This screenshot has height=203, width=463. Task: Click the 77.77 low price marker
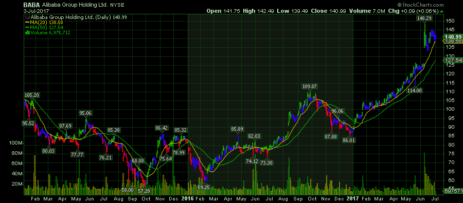(77, 155)
